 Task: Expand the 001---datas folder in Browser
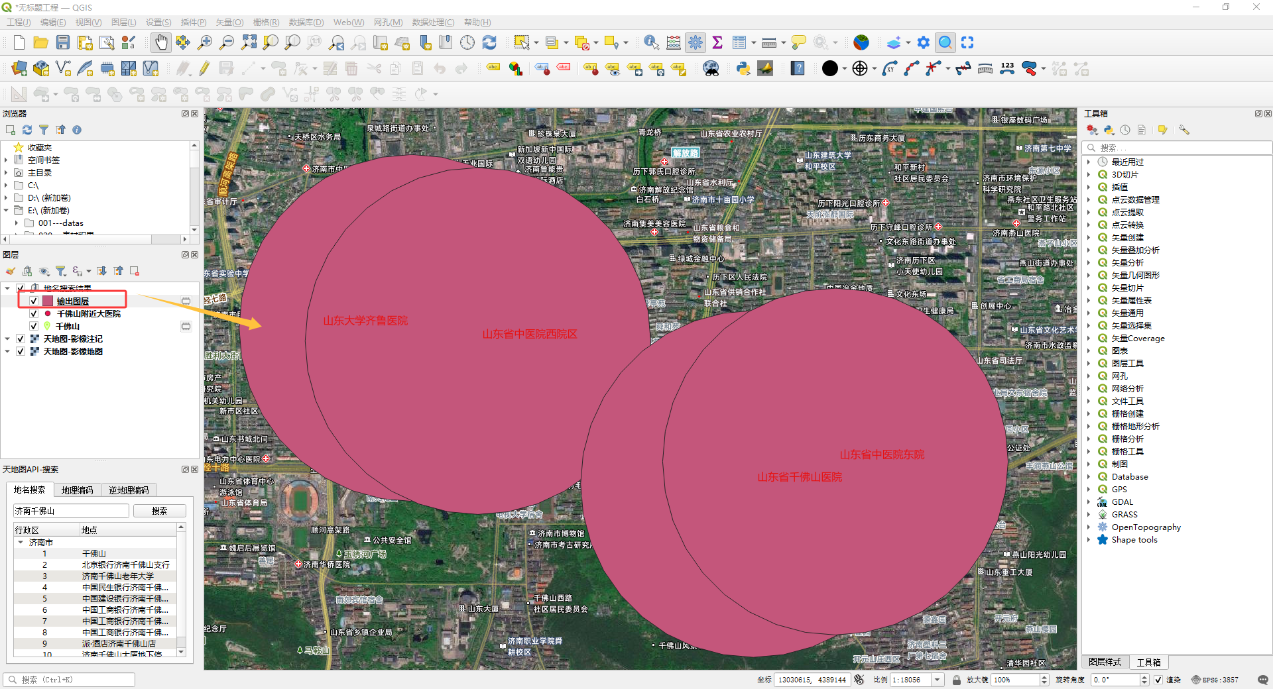pyautogui.click(x=17, y=223)
